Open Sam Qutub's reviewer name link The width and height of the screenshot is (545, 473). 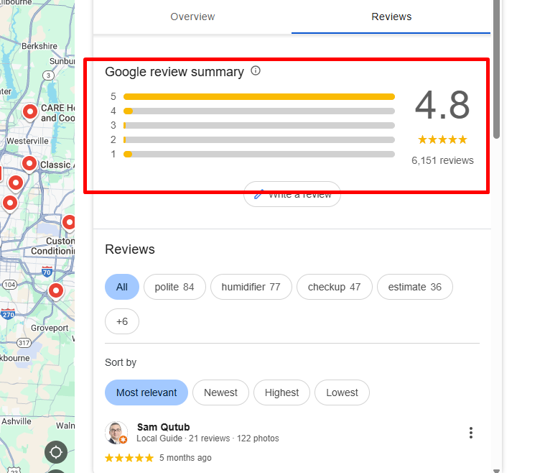[x=163, y=427]
